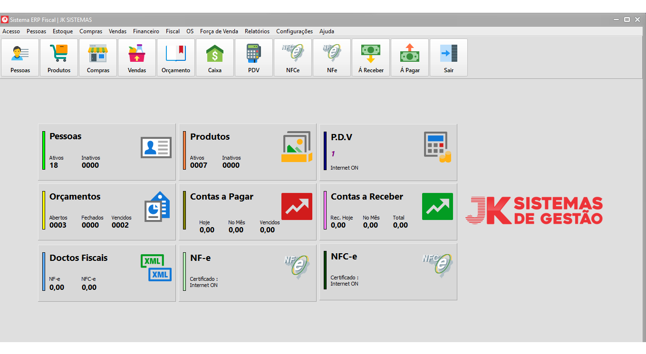Click the Caixa money house icon
646x354 pixels.
point(215,57)
